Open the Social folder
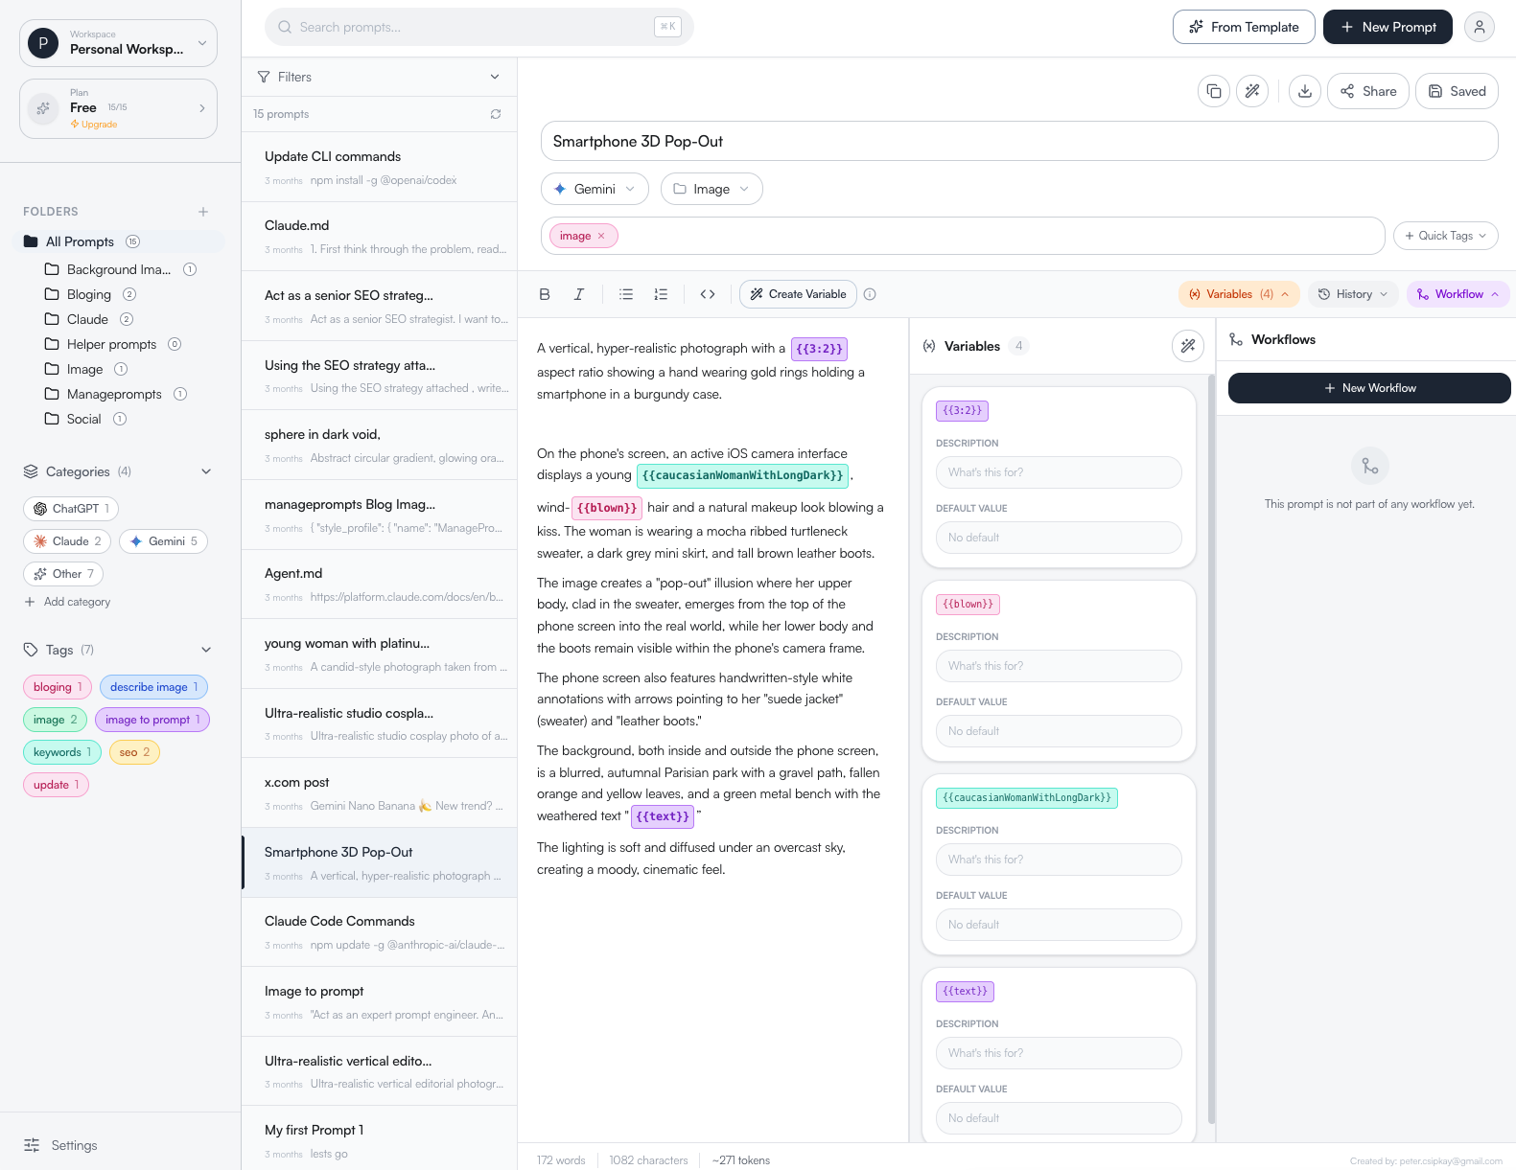 [x=84, y=419]
